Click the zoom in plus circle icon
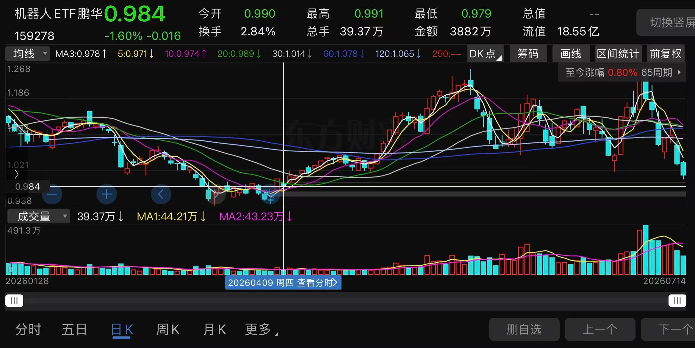Viewport: 695px width, 348px height. 107,195
